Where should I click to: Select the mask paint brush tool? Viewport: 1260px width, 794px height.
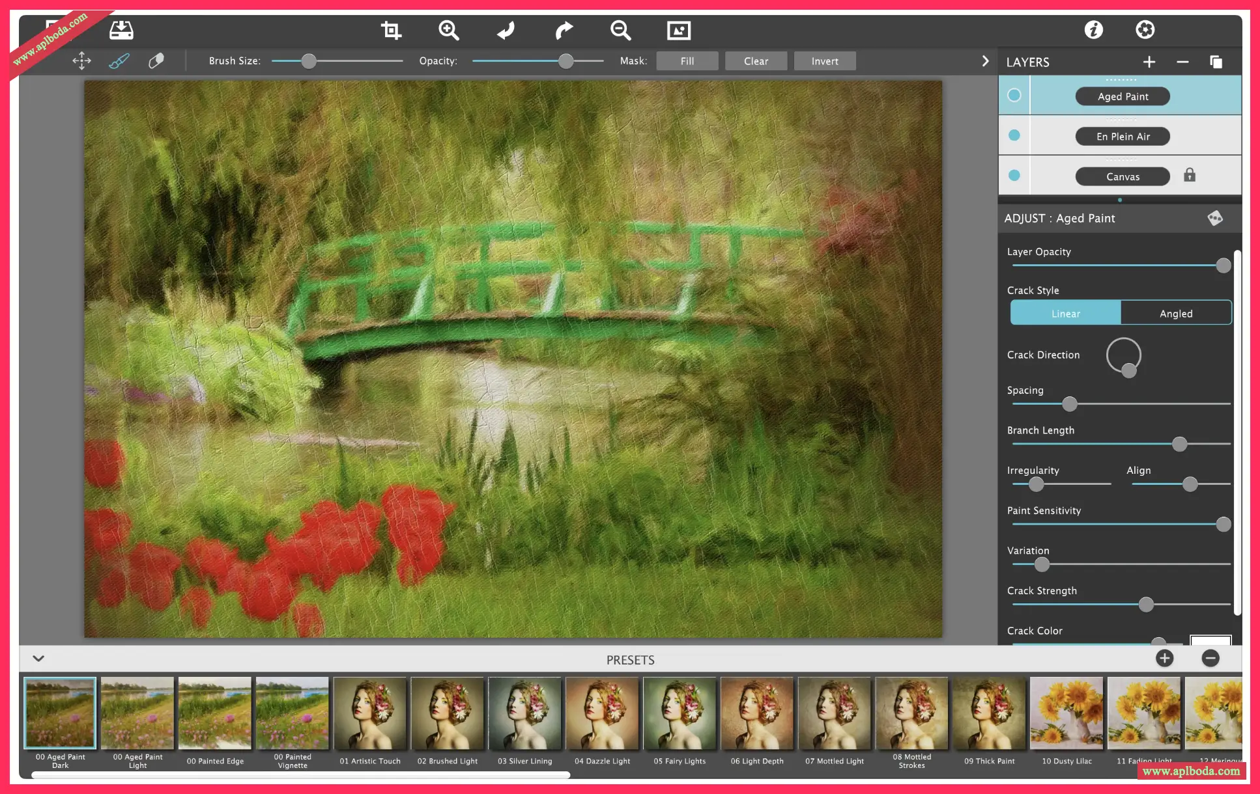(x=119, y=61)
